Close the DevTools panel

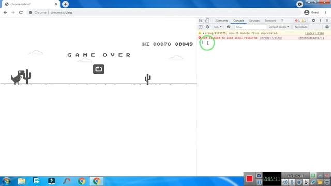[x=327, y=21]
